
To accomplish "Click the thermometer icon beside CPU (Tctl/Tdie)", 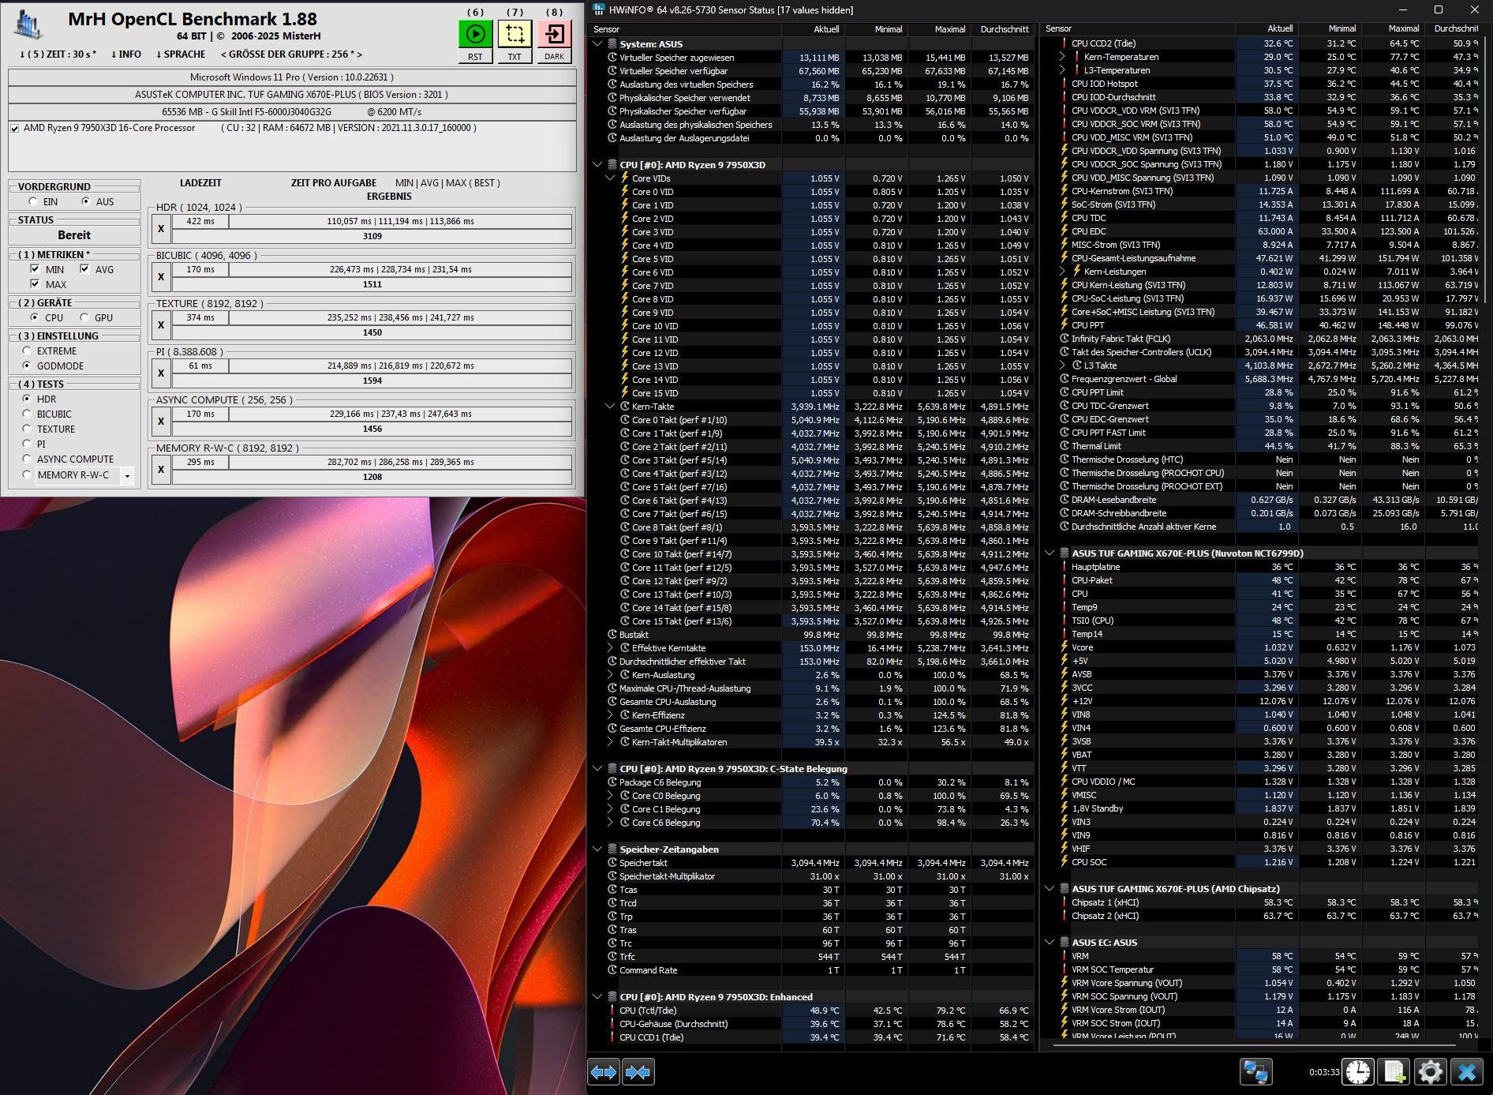I will click(612, 1011).
